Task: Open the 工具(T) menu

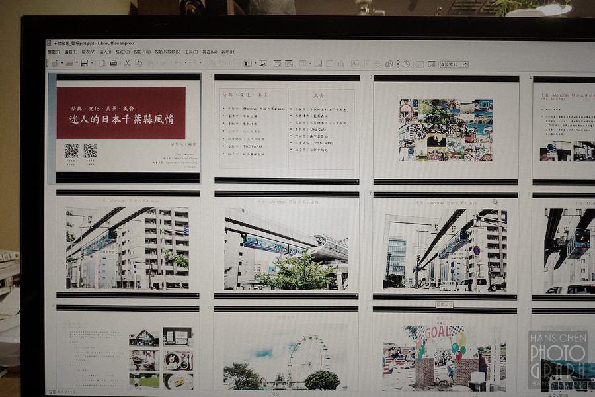Action: (191, 52)
